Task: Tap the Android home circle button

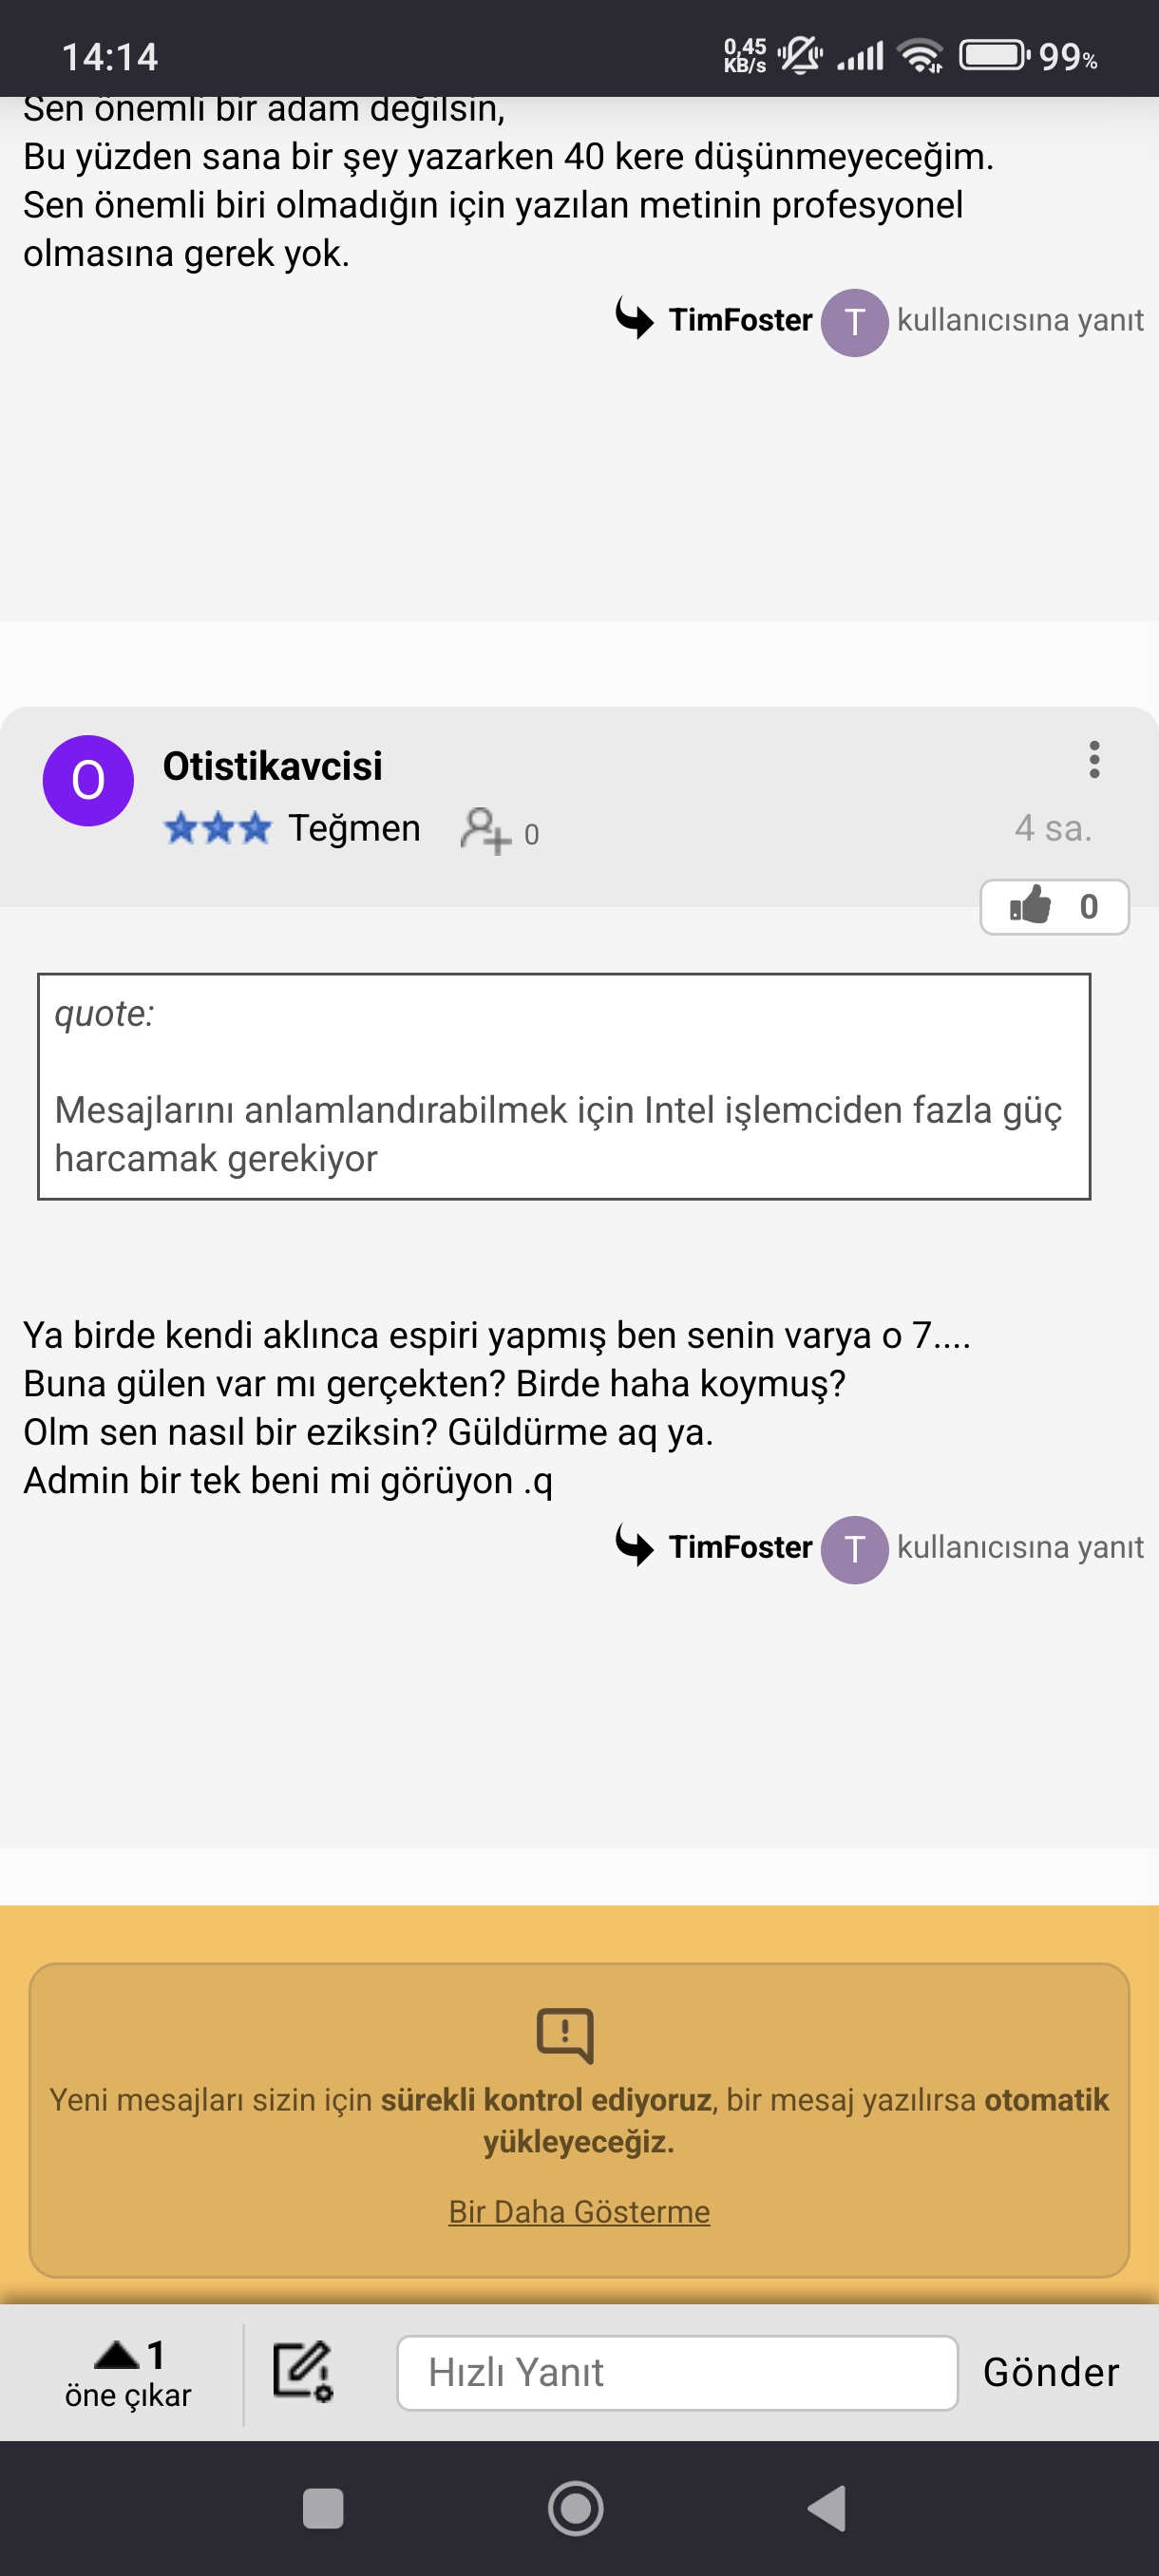Action: tap(576, 2508)
